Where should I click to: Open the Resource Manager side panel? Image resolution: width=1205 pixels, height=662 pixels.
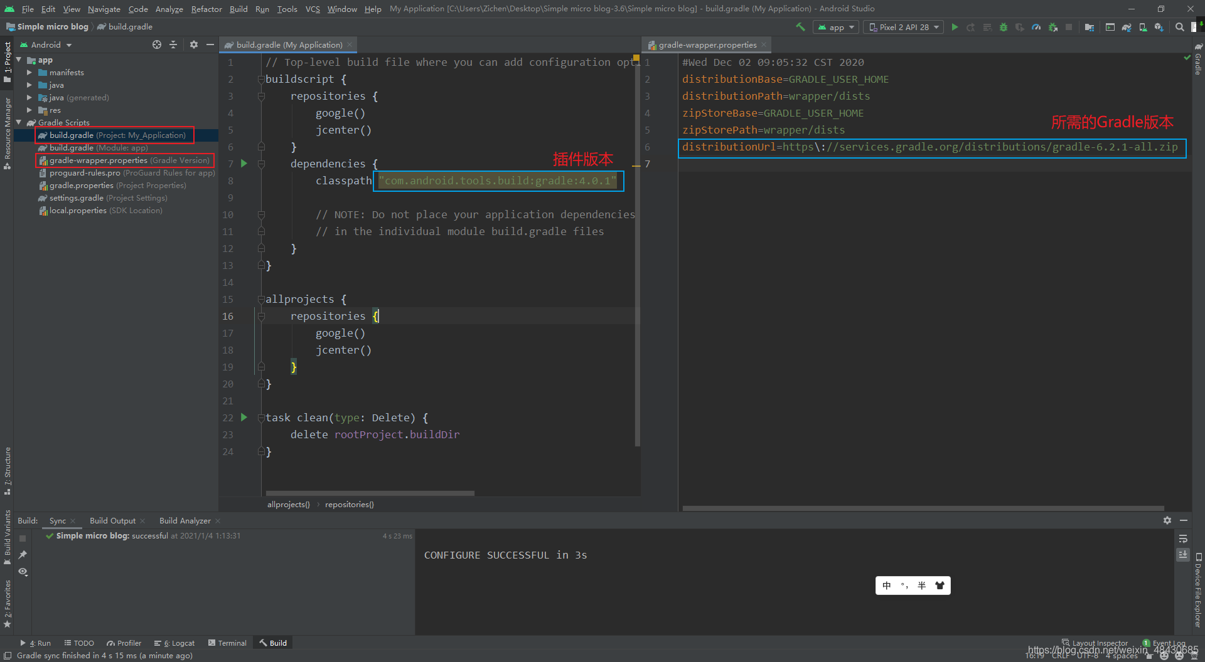point(8,133)
